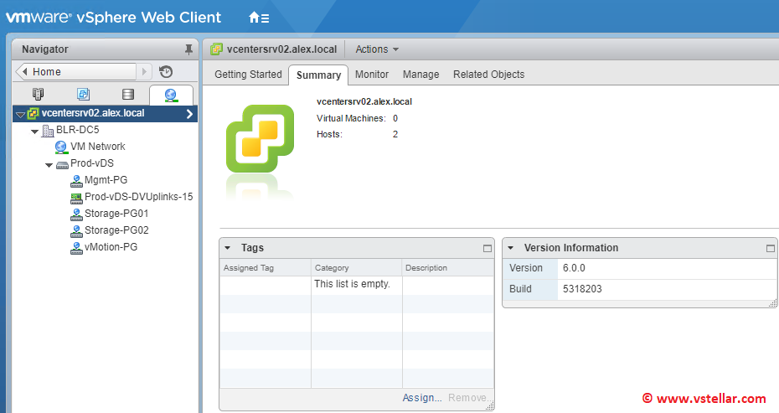Go back using the Home navigation button
This screenshot has width=779, height=413.
click(x=75, y=72)
